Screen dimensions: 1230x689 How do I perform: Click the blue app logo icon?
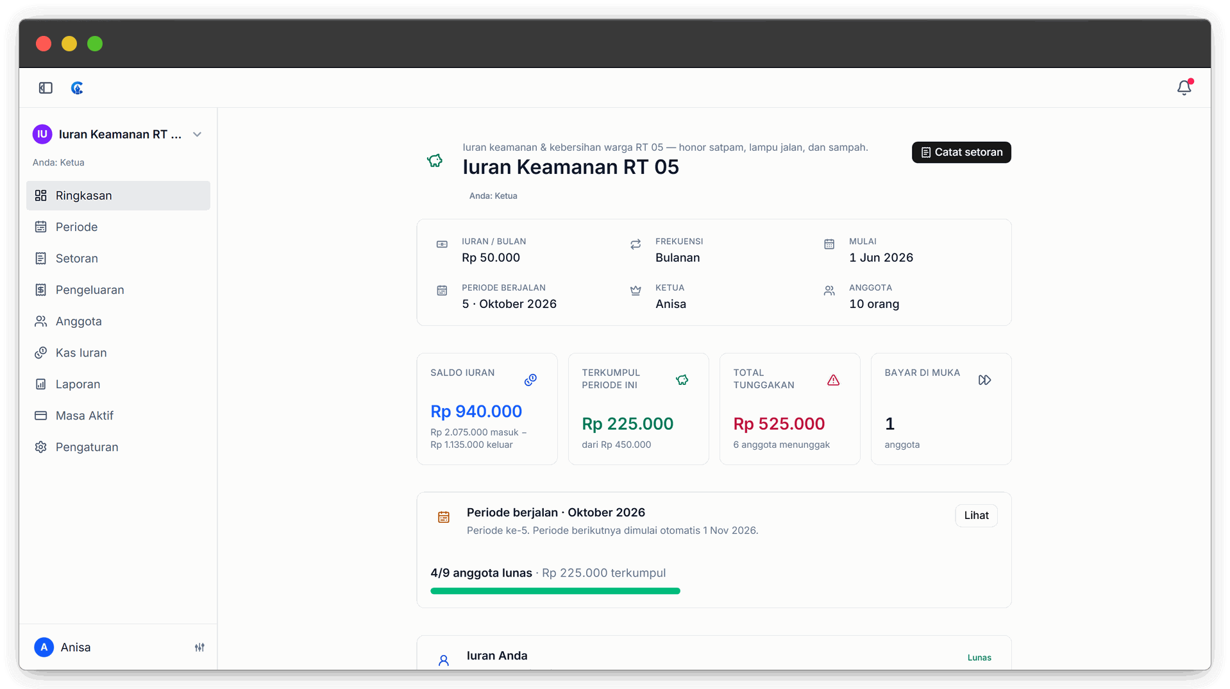[x=77, y=88]
